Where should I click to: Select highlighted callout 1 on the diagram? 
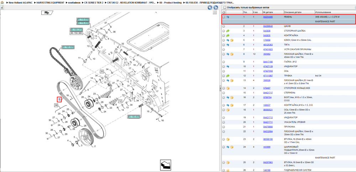(59, 100)
